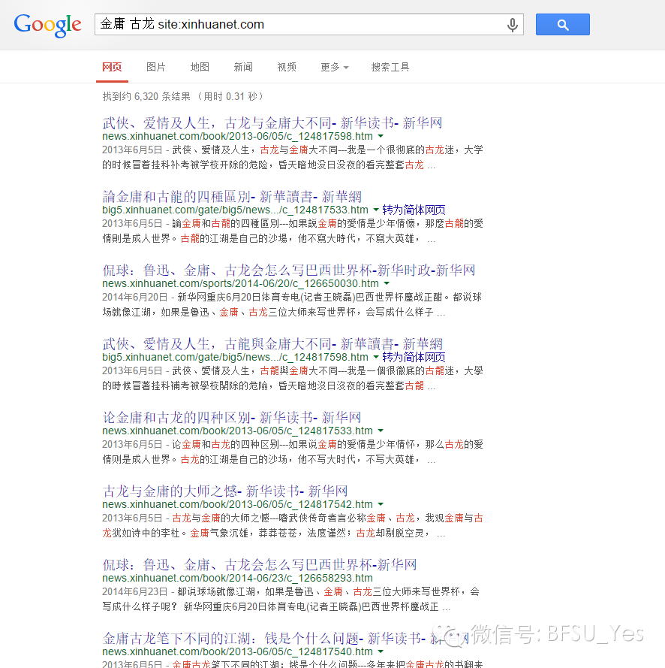Click the Google logo

[47, 25]
